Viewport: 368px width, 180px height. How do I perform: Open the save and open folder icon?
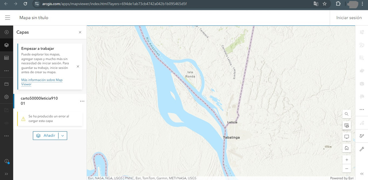7,84
